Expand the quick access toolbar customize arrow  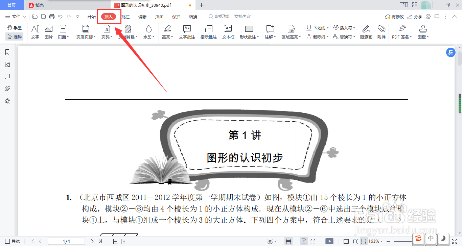[77, 17]
